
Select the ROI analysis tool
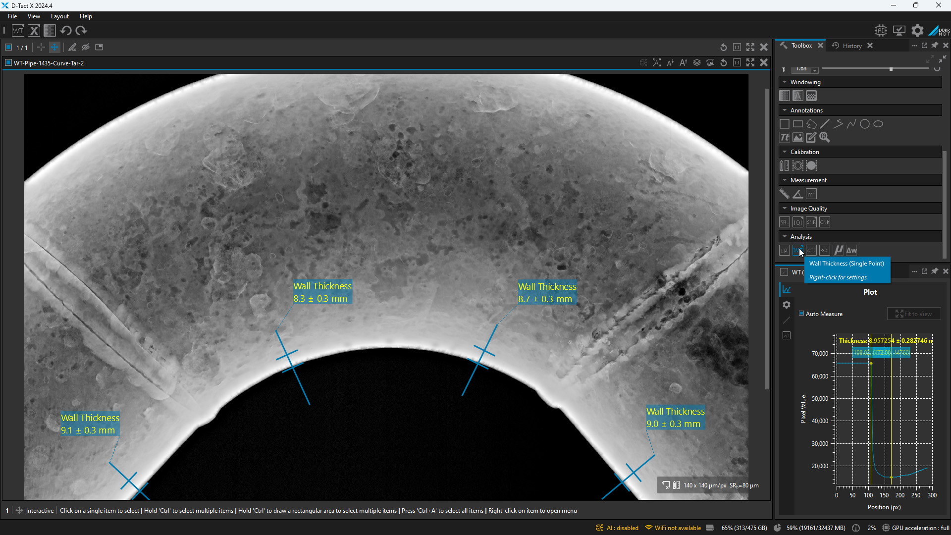pyautogui.click(x=824, y=251)
